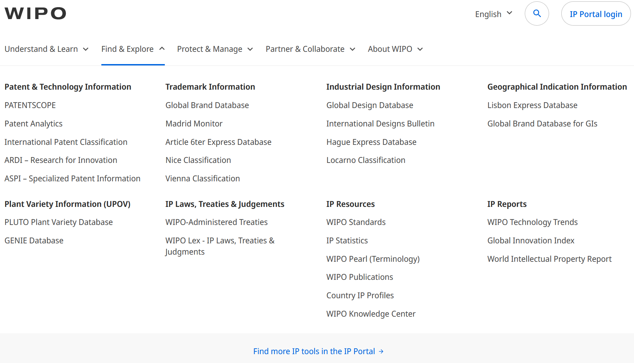Open Industrial Design Information heading
Screen dimensions: 634x363
(x=383, y=87)
